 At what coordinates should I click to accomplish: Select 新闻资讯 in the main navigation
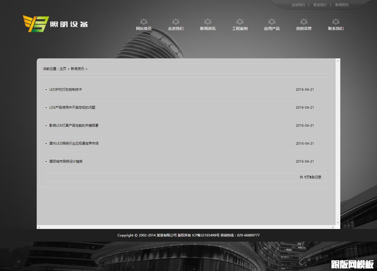pos(208,28)
